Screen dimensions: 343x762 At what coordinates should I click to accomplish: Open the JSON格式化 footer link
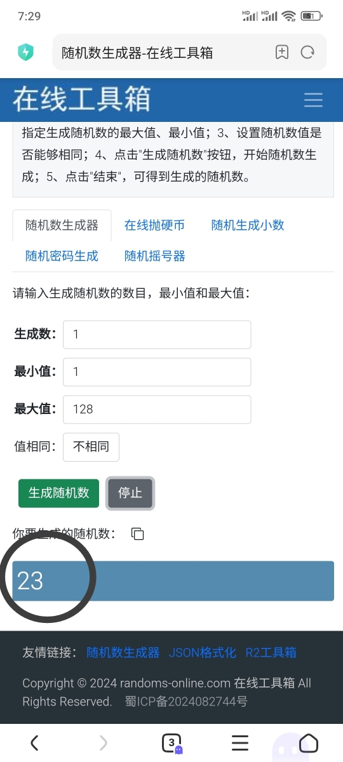click(x=203, y=653)
